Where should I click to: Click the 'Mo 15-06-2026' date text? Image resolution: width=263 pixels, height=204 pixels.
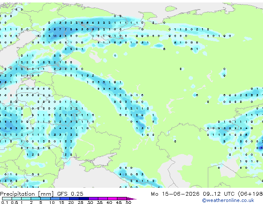(x=175, y=194)
